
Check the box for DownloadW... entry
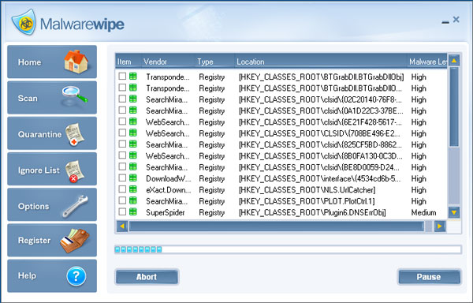pos(122,178)
